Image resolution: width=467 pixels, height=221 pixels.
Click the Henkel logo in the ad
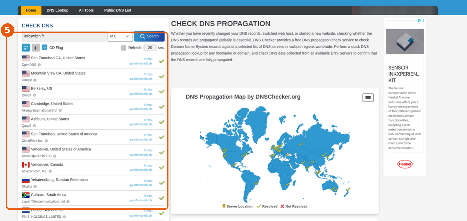pos(405,164)
